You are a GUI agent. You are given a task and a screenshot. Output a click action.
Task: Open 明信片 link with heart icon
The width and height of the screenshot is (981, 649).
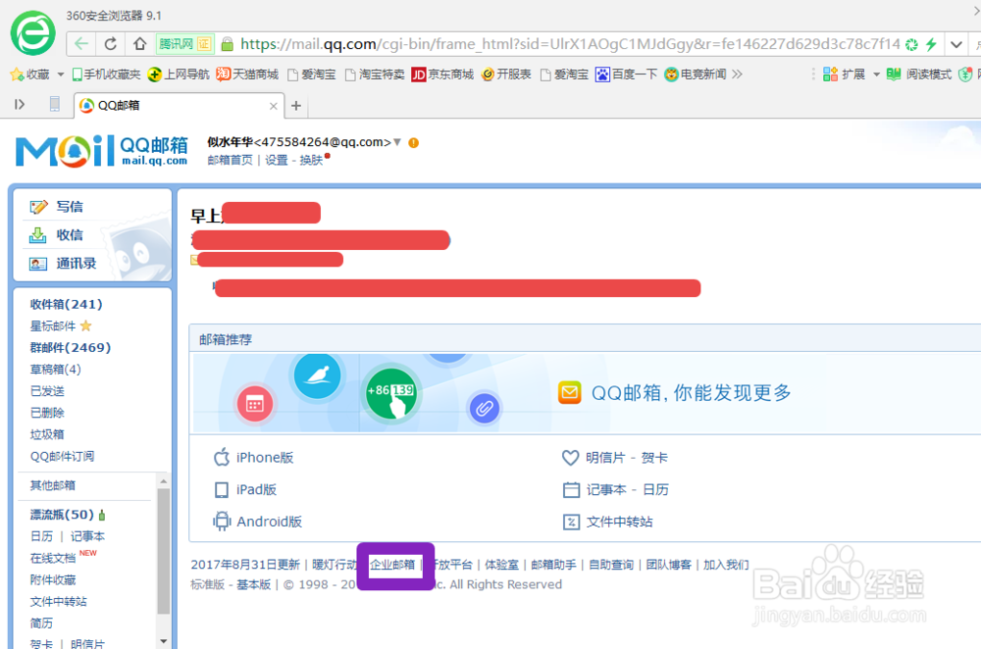(x=604, y=458)
